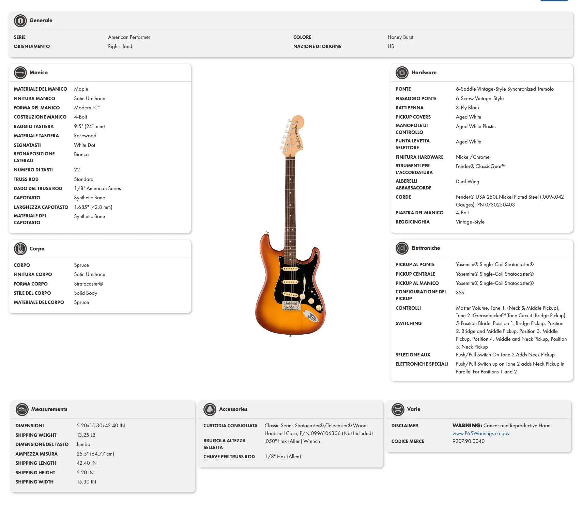Click the '1/8" Hex (Allen)' truss rod wrench value

tap(283, 457)
